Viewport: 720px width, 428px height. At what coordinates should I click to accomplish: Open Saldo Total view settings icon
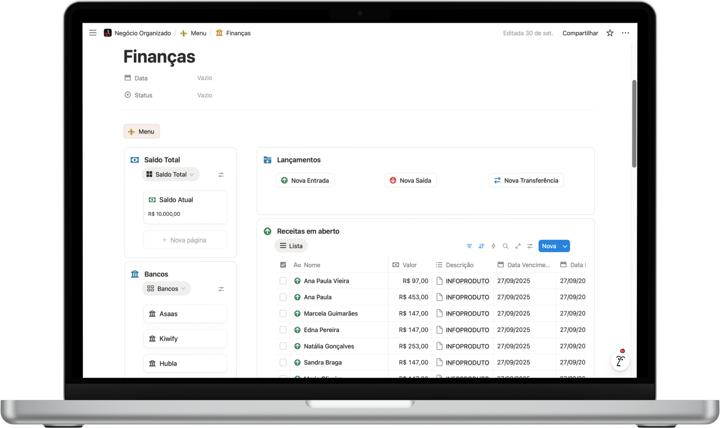tap(221, 175)
